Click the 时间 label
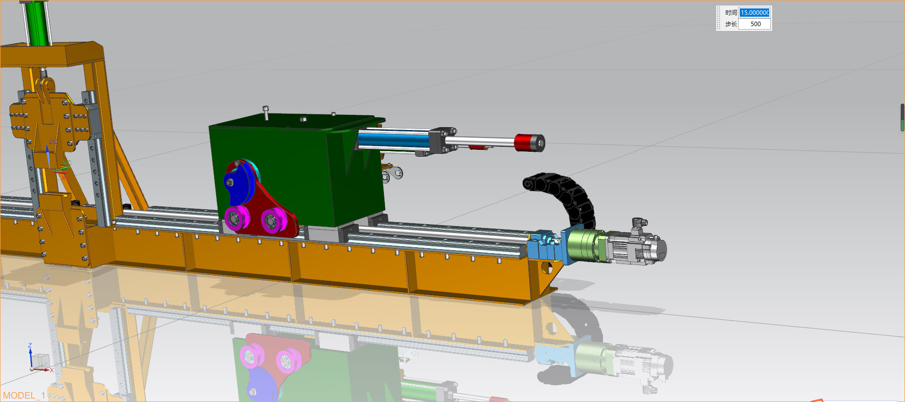The width and height of the screenshot is (905, 402). point(731,13)
